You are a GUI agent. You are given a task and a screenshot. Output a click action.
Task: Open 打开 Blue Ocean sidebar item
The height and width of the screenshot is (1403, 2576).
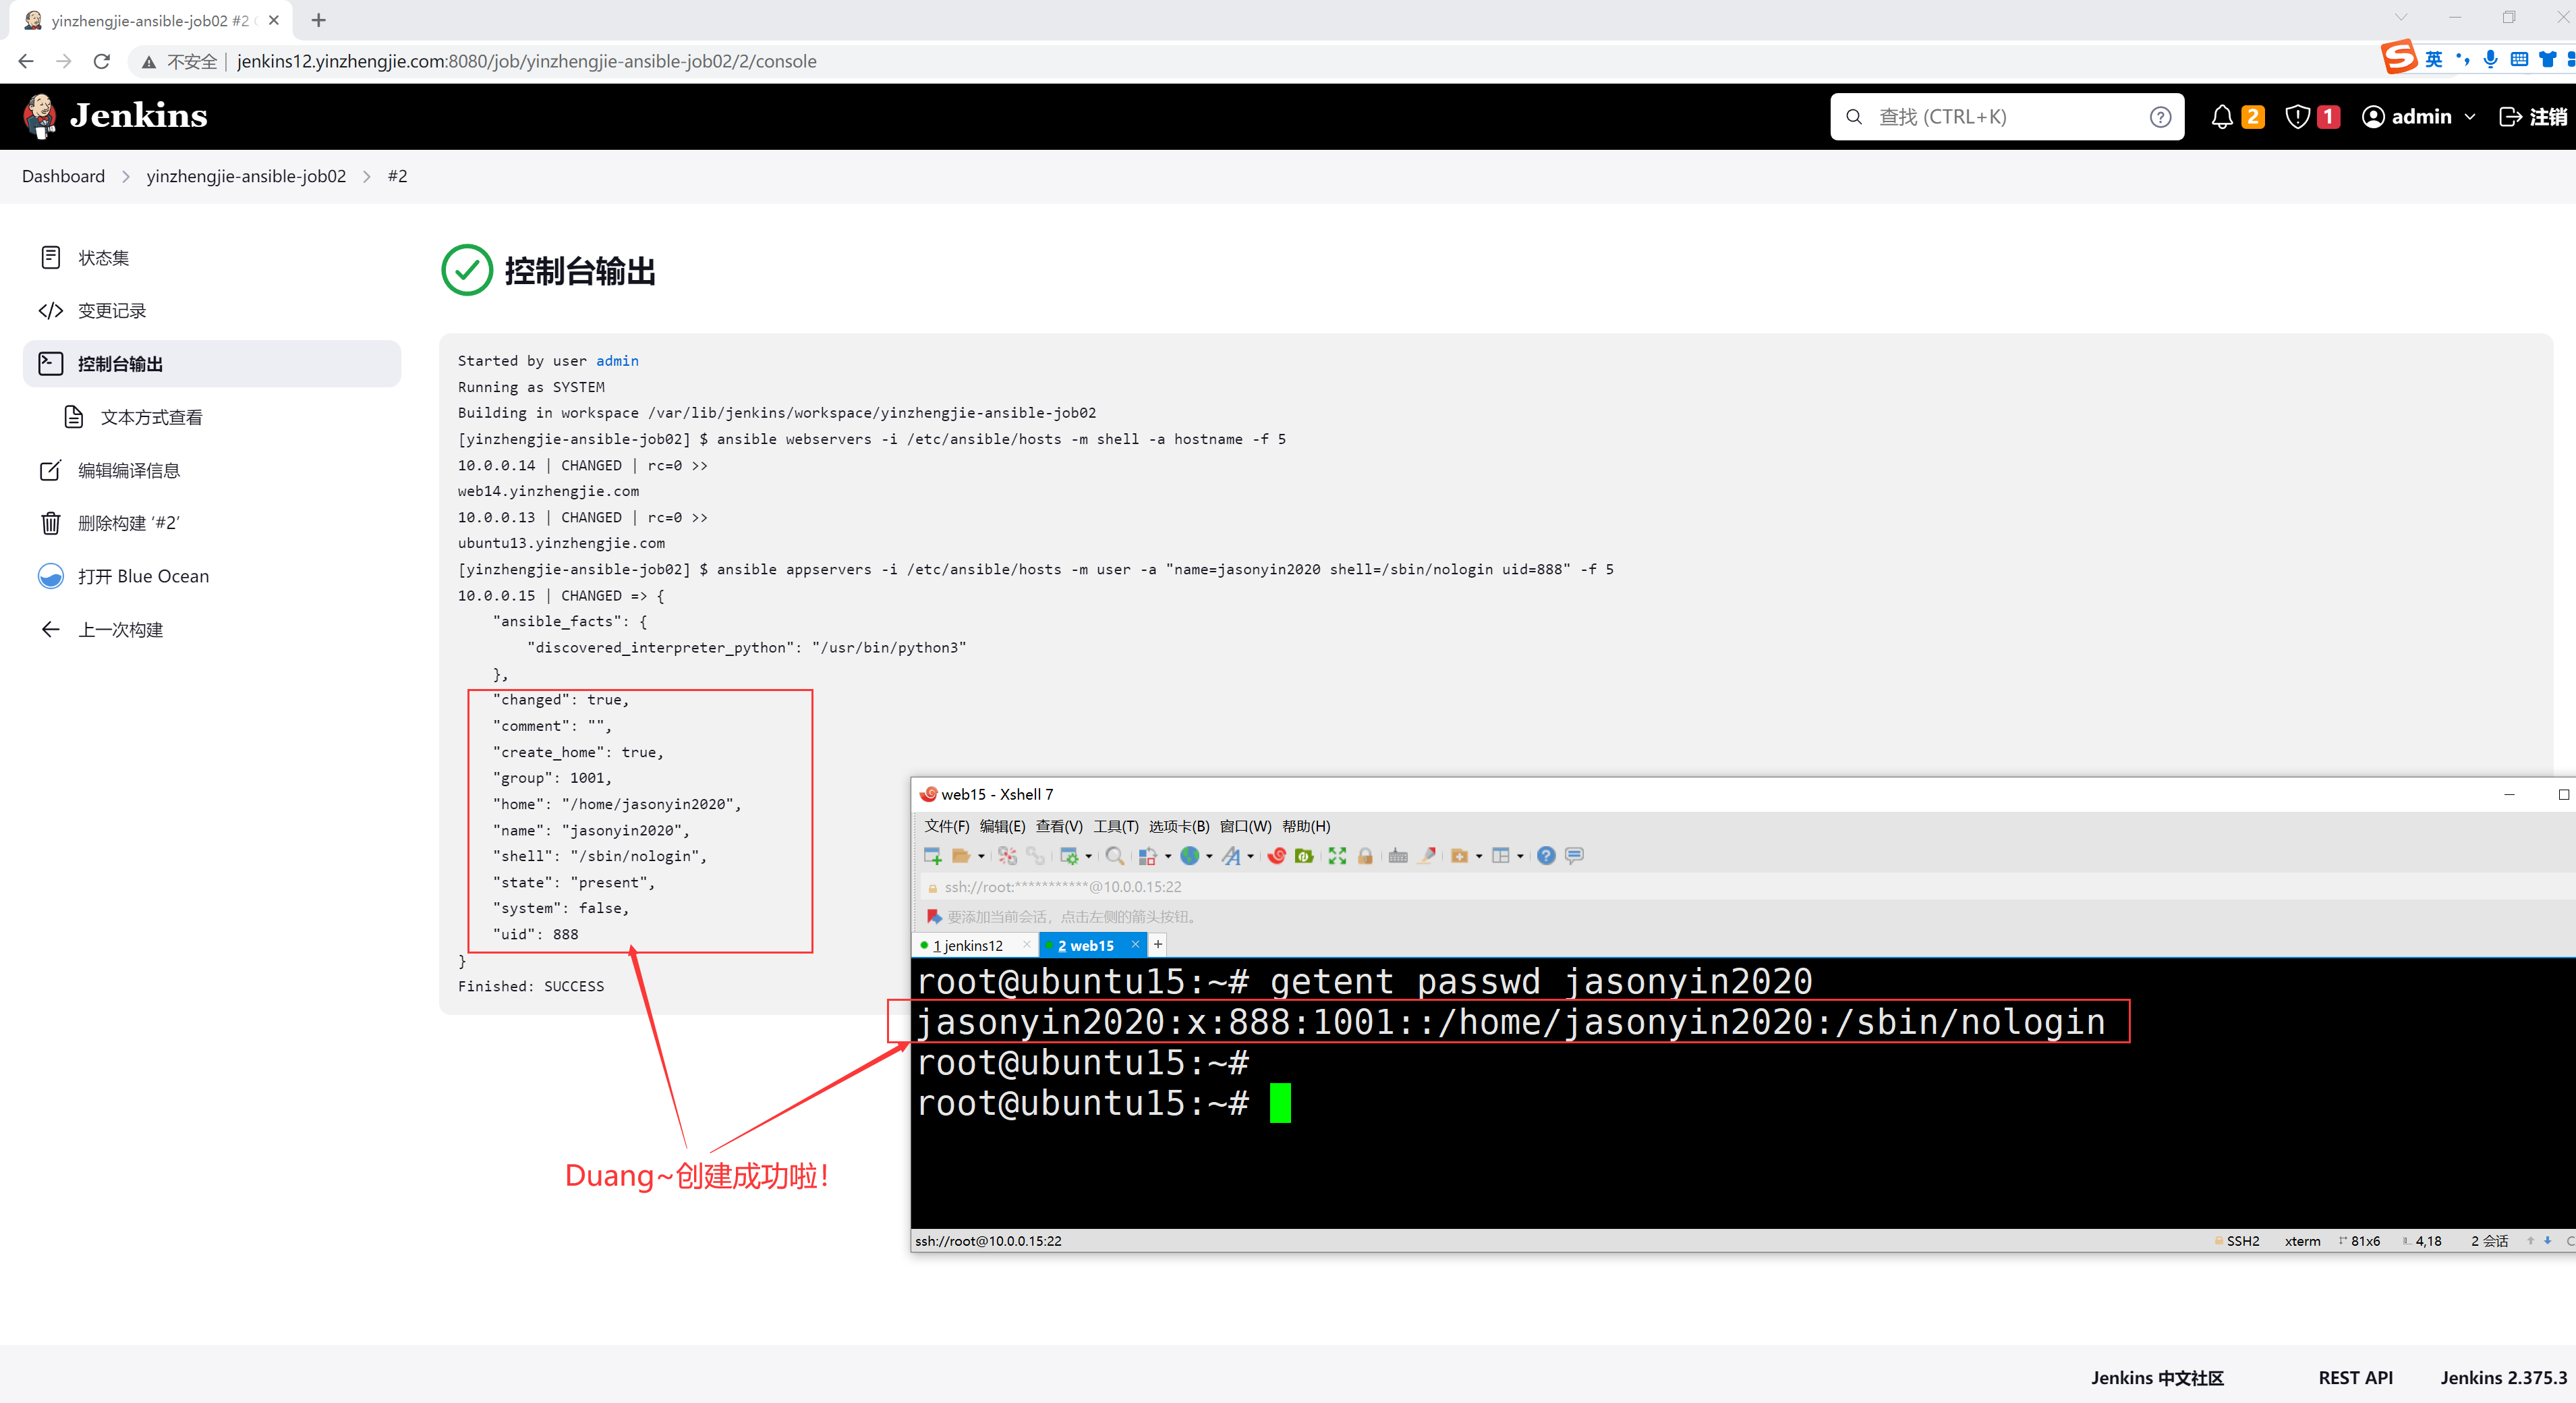click(143, 576)
